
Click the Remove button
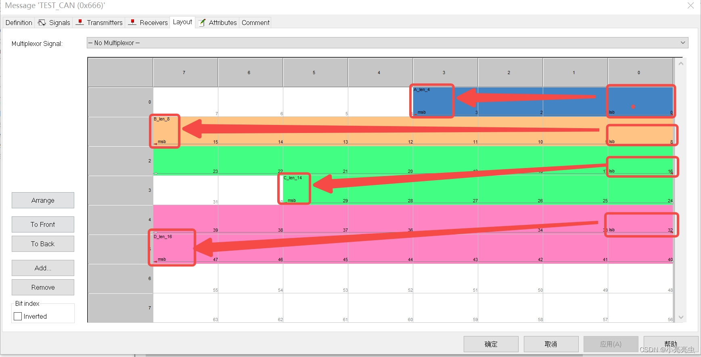pos(43,287)
